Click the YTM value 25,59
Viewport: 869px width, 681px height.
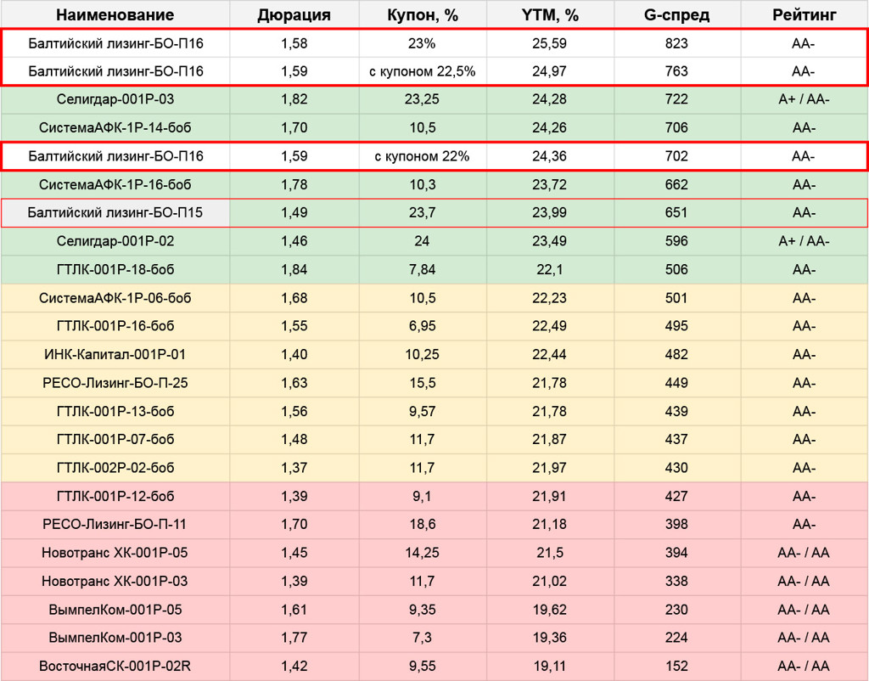click(x=550, y=42)
